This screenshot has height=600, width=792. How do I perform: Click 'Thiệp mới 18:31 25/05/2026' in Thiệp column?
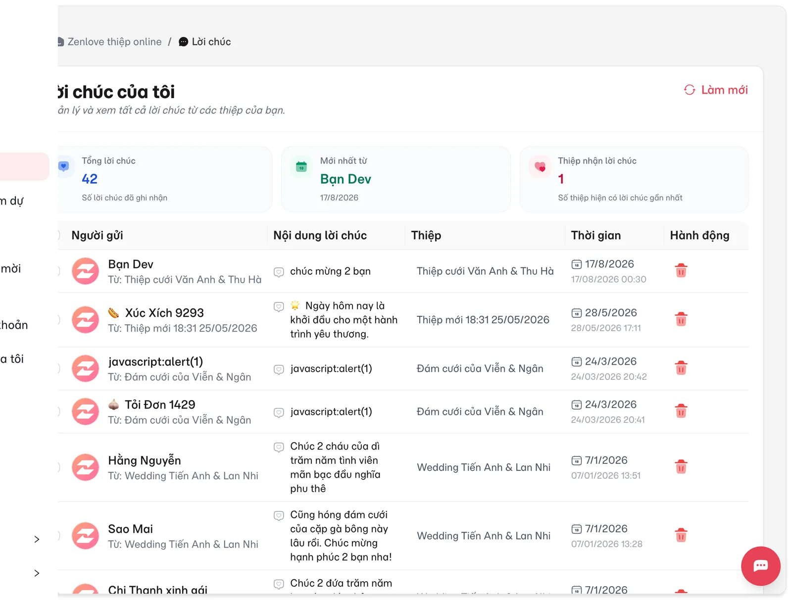(x=483, y=319)
